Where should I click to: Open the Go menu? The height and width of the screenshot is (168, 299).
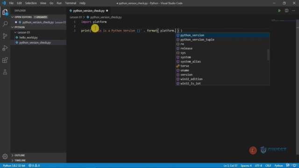(51, 3)
